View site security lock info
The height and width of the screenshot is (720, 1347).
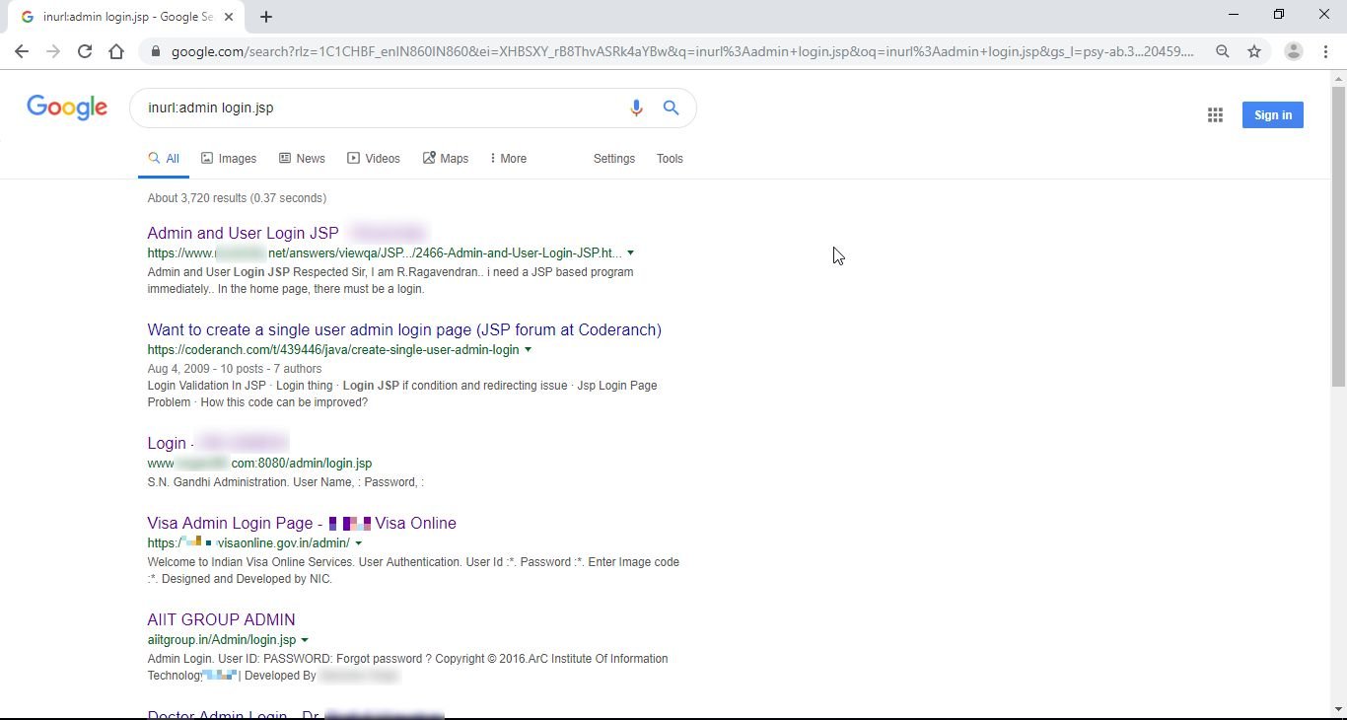click(x=155, y=51)
